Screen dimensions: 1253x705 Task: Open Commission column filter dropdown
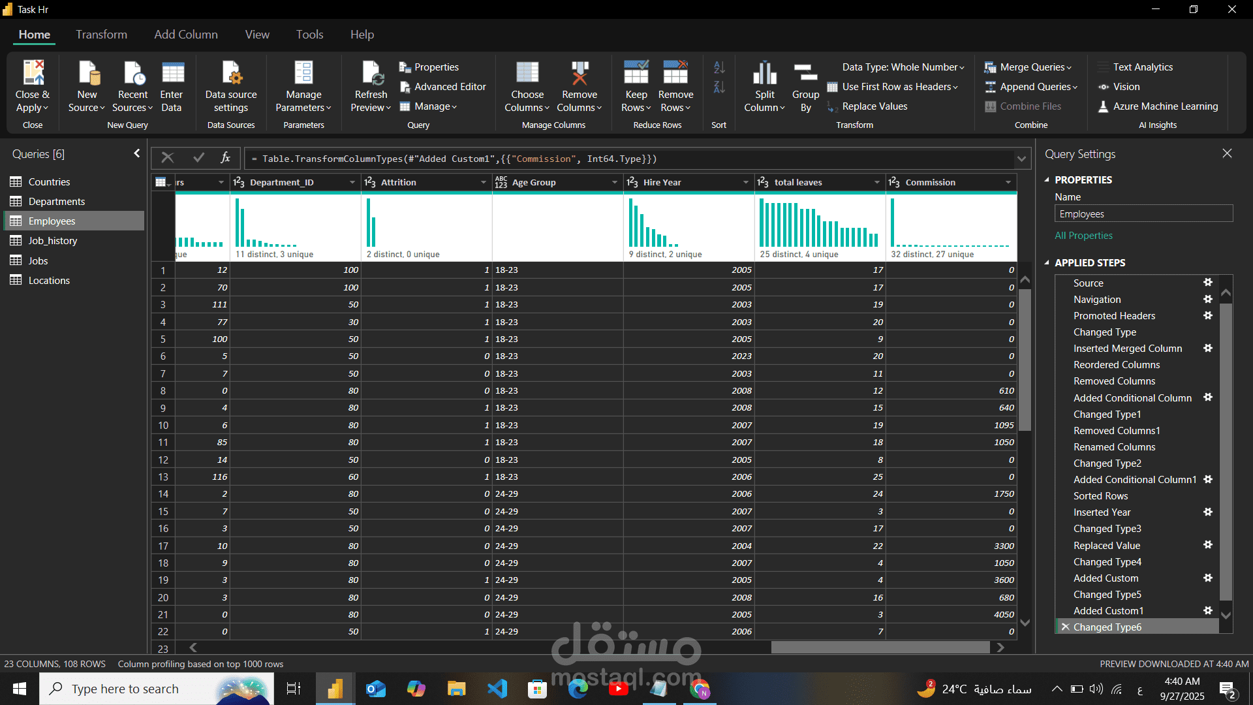point(1008,183)
